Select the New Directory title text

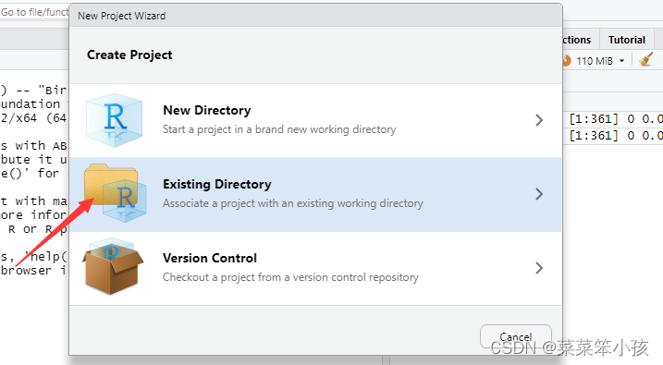[x=207, y=110]
